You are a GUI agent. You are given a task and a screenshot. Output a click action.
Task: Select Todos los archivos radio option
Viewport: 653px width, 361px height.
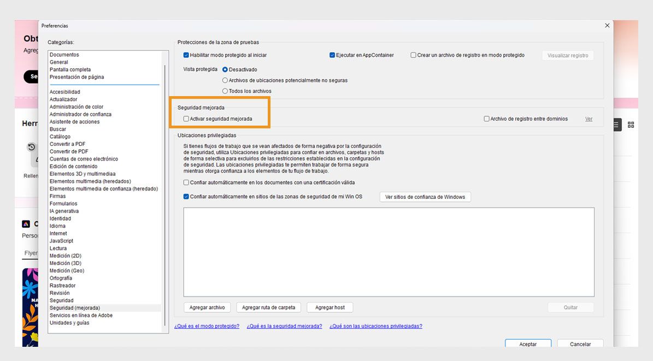[x=225, y=91]
